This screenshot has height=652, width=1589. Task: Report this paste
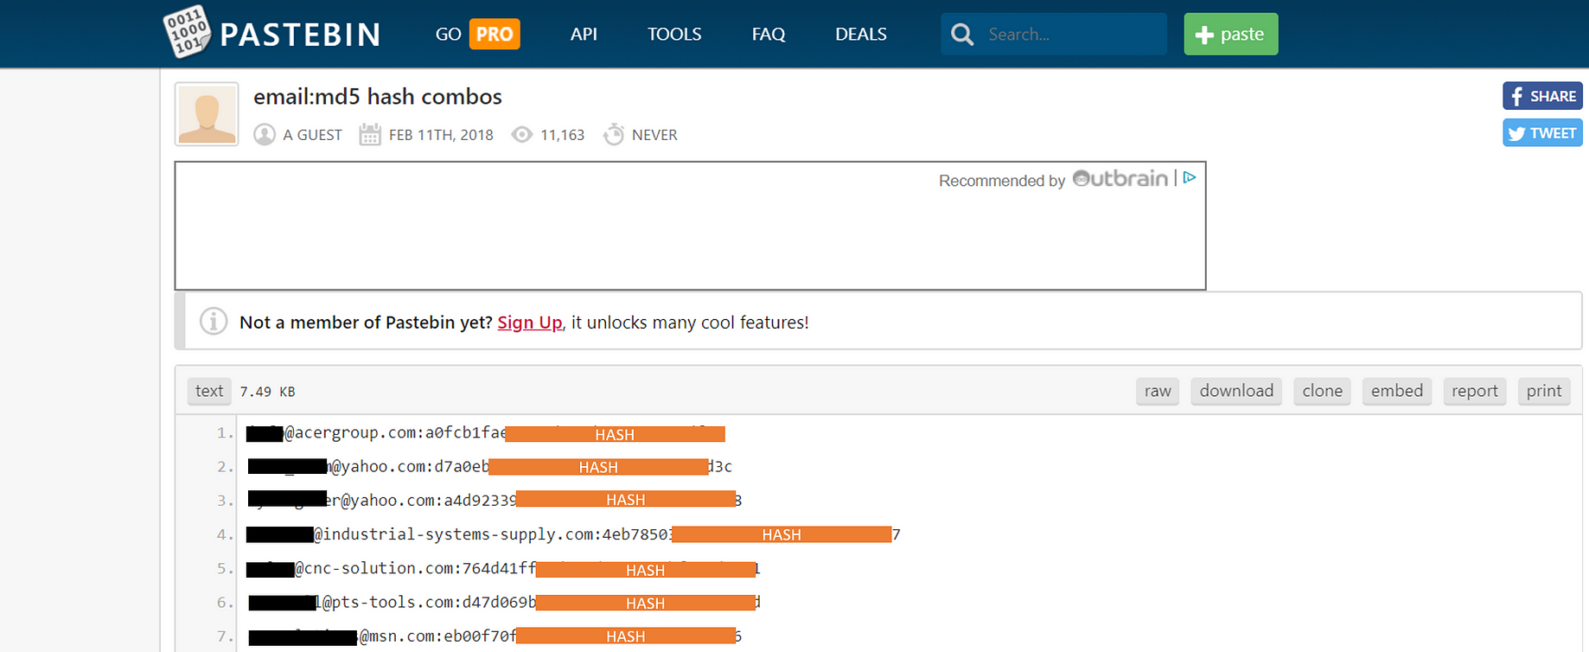(1475, 391)
